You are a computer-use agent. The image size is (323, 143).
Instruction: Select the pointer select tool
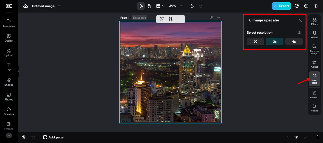point(141,6)
